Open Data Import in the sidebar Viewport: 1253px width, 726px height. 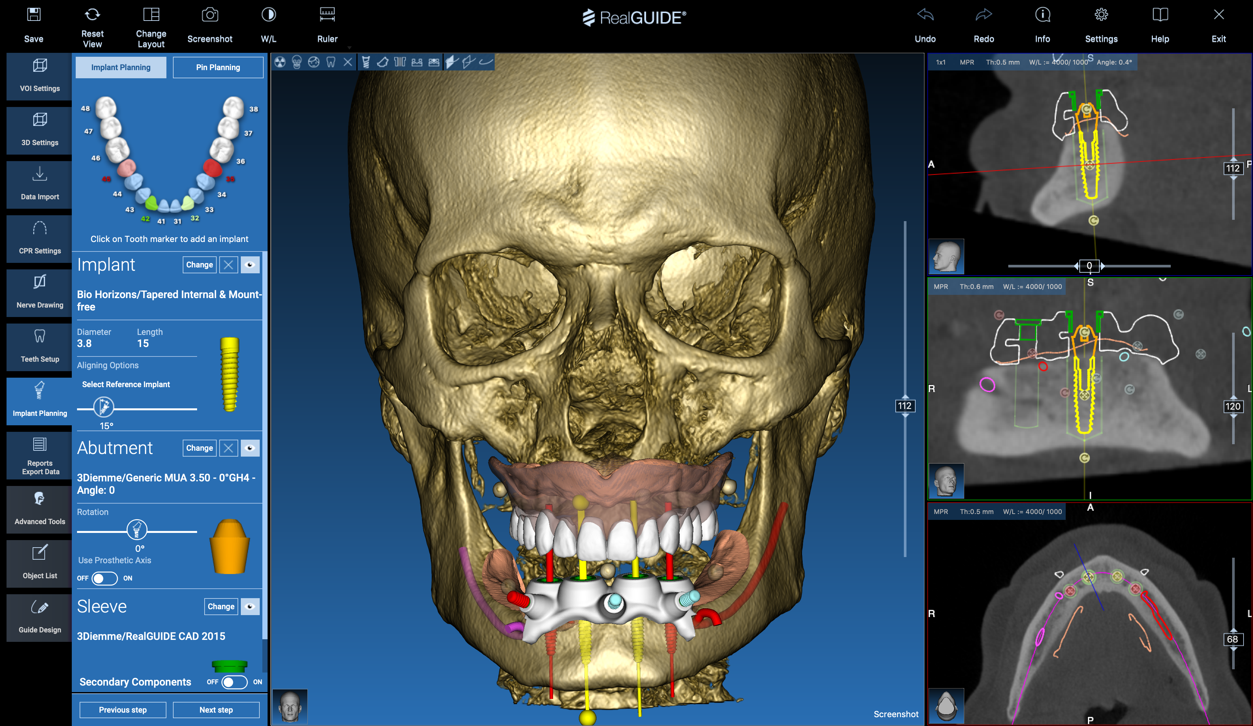point(39,184)
